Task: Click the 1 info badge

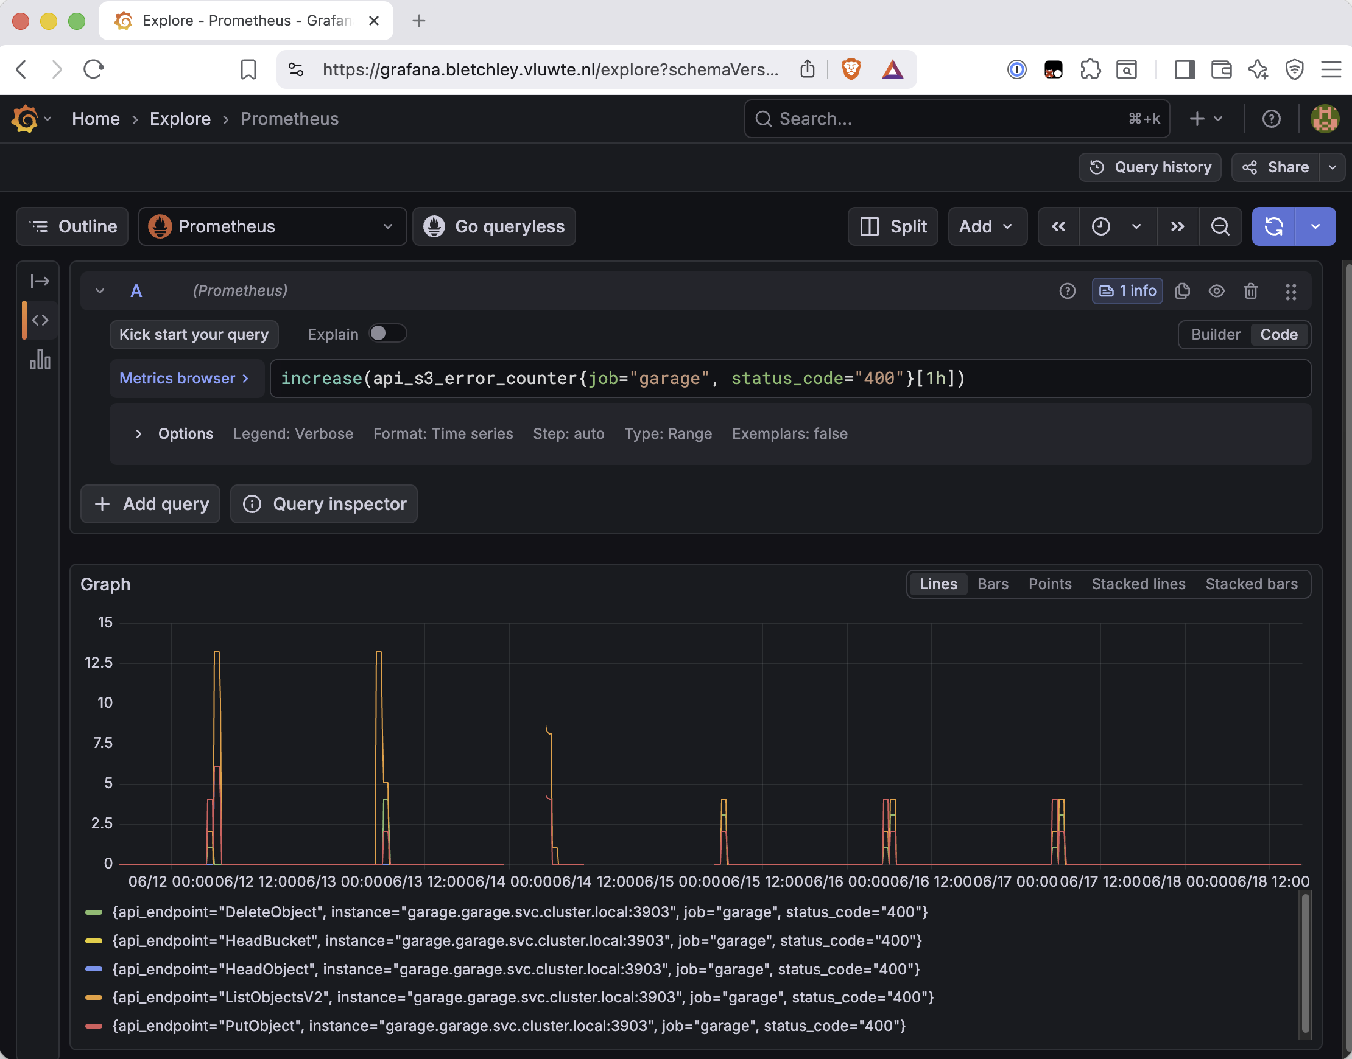Action: (1127, 291)
